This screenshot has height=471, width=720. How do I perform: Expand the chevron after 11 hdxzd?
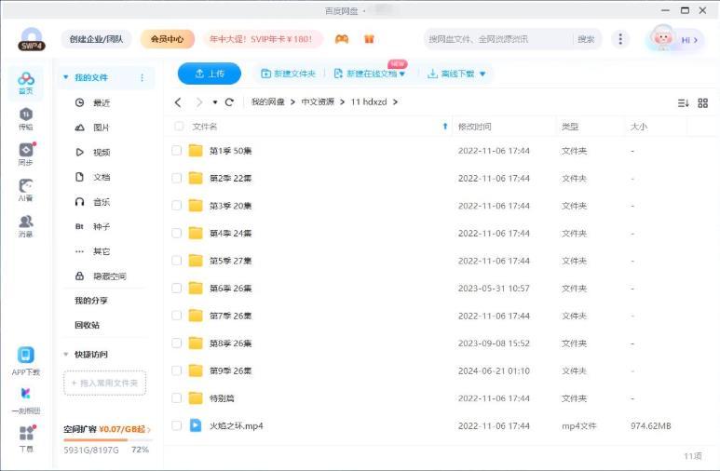395,101
